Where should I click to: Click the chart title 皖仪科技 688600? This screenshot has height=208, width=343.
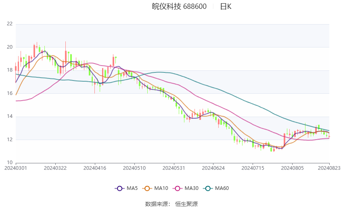coord(179,6)
